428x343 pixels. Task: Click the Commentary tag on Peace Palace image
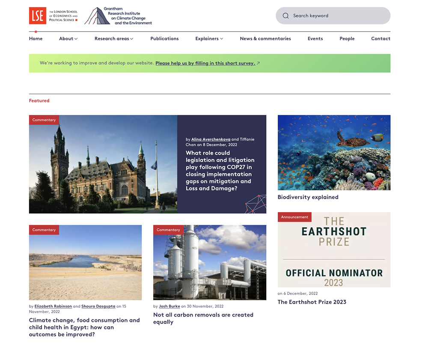(44, 120)
